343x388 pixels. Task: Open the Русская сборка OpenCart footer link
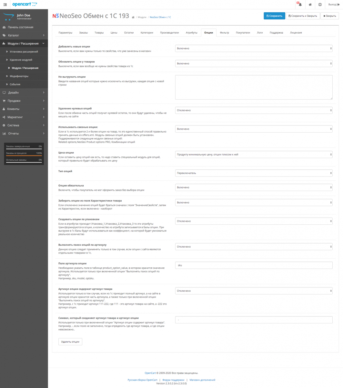click(x=142, y=380)
